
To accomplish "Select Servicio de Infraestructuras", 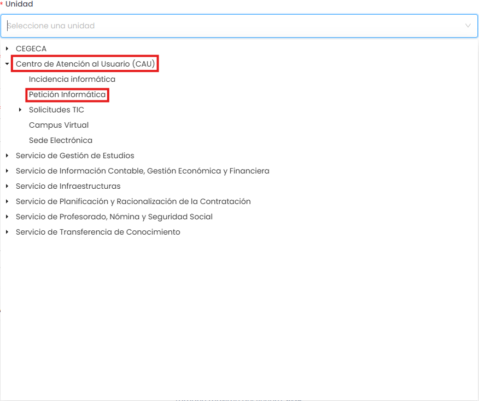I will [68, 186].
